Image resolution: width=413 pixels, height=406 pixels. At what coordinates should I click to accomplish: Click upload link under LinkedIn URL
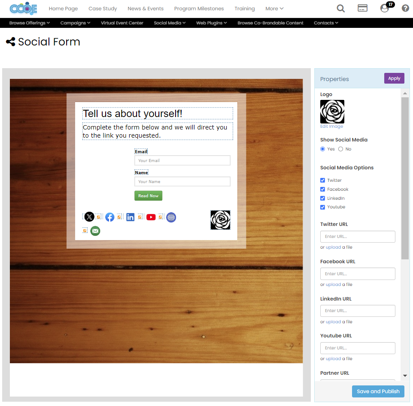[x=333, y=322]
